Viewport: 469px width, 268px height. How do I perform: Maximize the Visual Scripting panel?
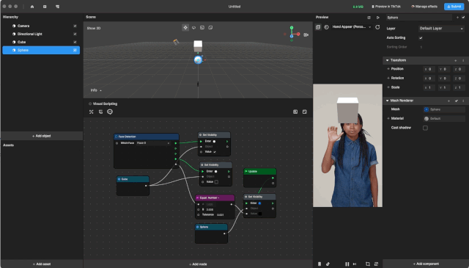pyautogui.click(x=305, y=112)
